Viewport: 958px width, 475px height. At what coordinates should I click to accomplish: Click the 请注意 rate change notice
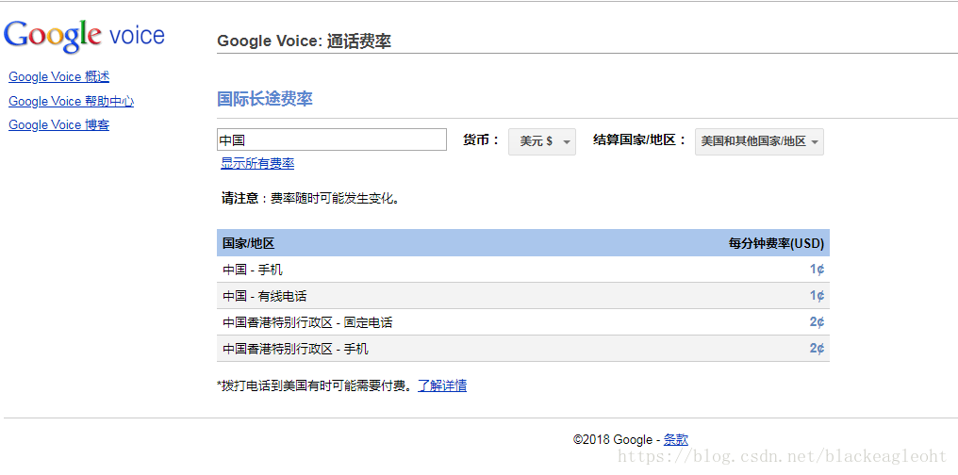click(311, 199)
